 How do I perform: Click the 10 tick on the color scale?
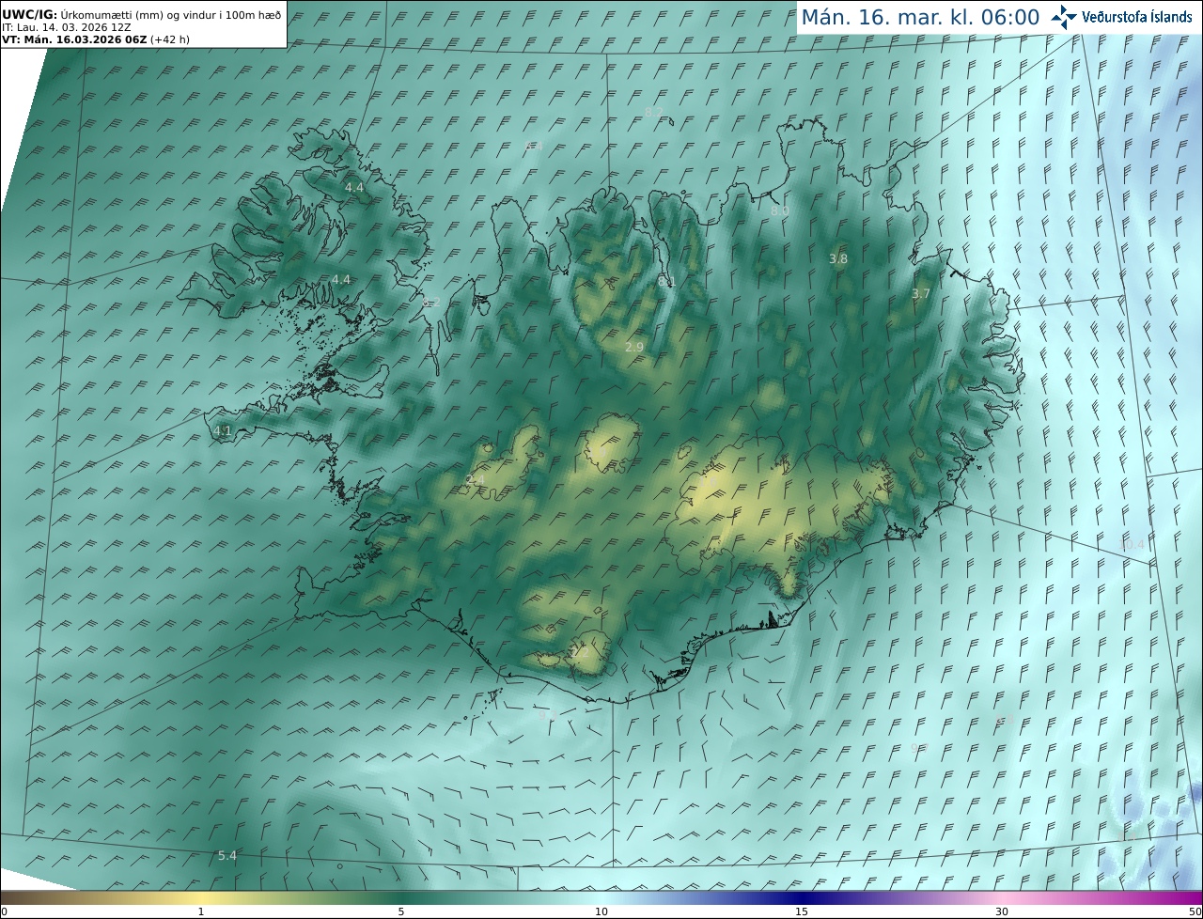pos(601,911)
